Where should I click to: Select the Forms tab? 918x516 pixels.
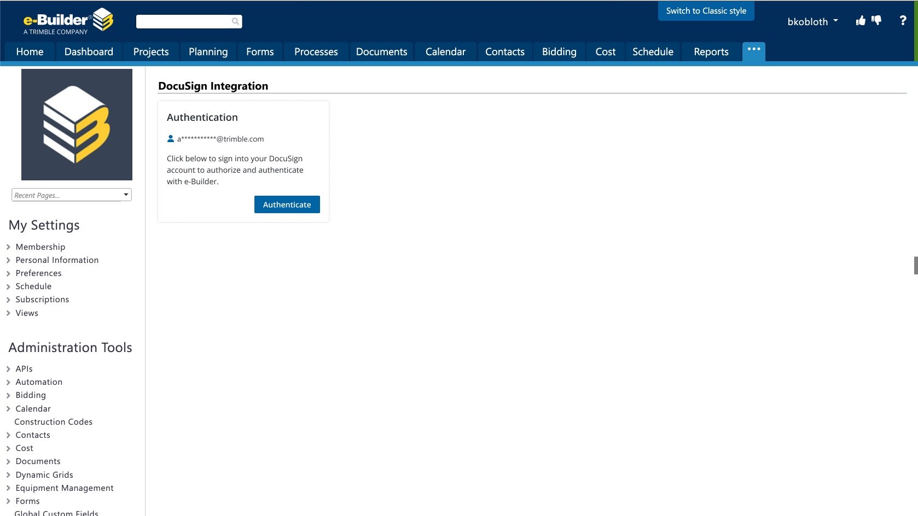point(260,52)
